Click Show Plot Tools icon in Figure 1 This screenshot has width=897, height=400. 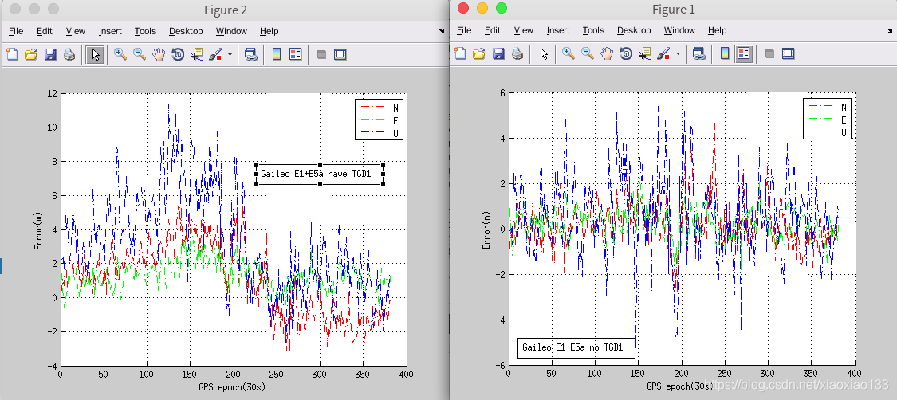(789, 53)
